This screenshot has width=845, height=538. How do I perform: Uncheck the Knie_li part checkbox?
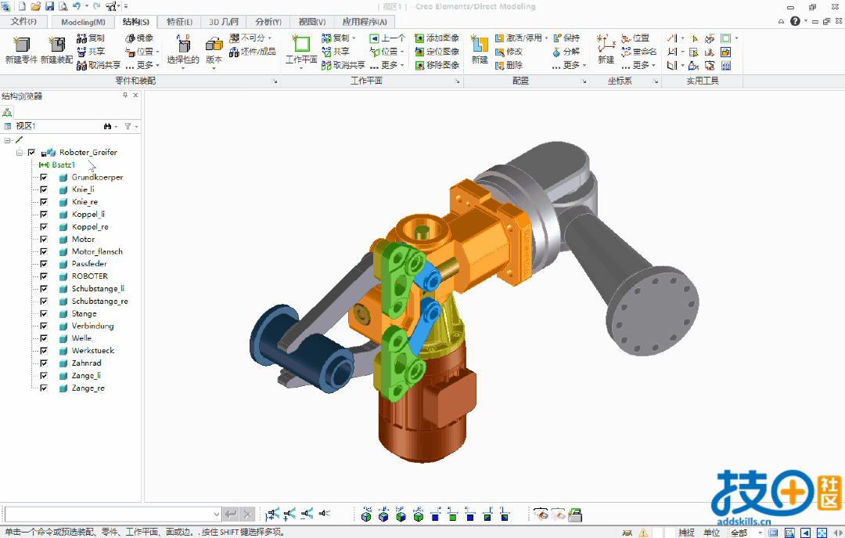click(x=44, y=190)
